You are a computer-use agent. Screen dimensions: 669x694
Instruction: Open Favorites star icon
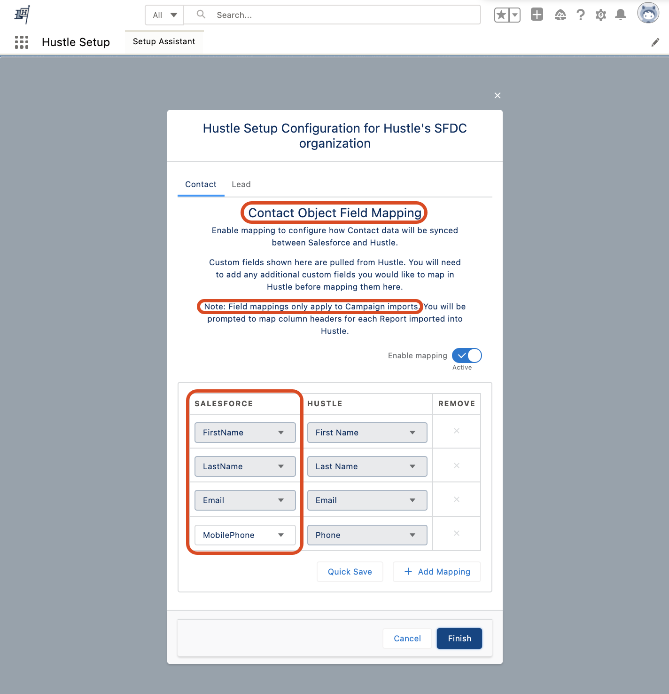502,15
